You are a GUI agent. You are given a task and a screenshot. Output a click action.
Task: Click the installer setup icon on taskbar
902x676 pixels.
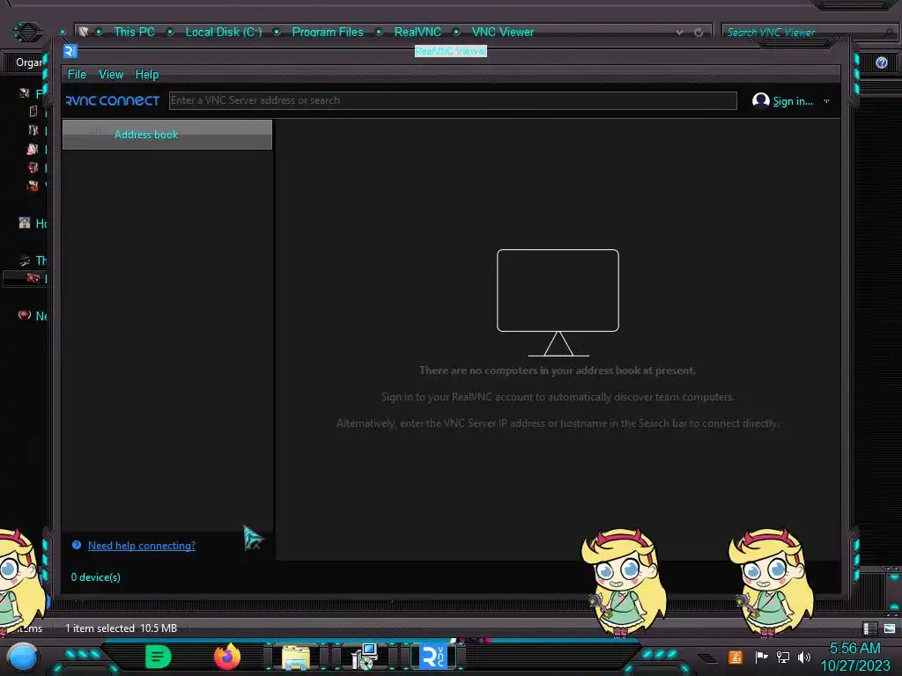pyautogui.click(x=365, y=657)
